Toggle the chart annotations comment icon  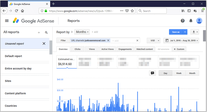point(152,73)
